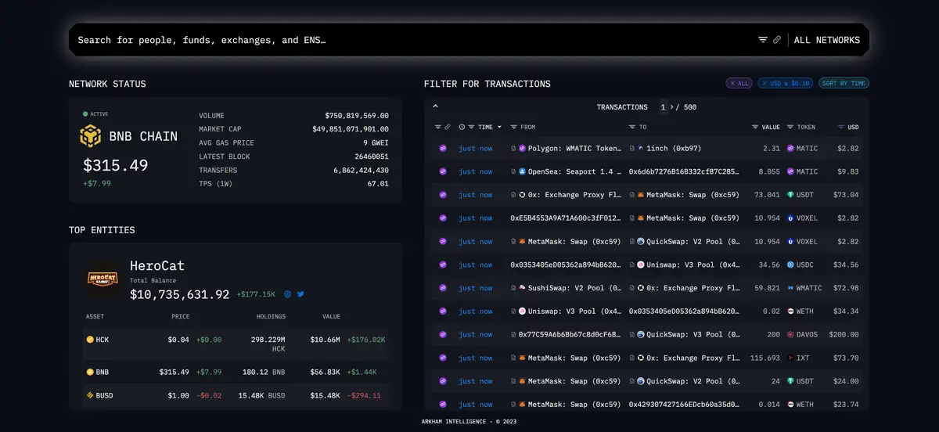Click the HeroCat entity logo
This screenshot has width=939, height=432.
[102, 279]
